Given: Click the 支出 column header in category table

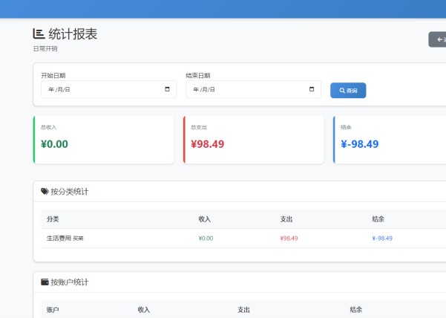Looking at the screenshot, I should point(286,219).
